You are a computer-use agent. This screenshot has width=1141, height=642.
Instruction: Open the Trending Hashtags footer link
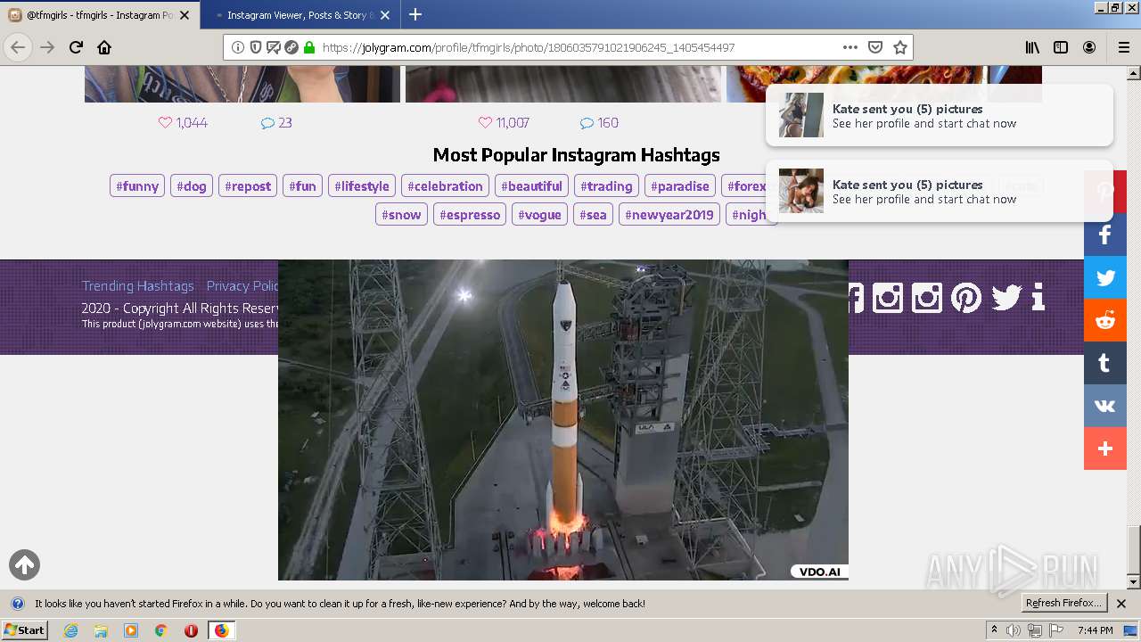(x=137, y=285)
